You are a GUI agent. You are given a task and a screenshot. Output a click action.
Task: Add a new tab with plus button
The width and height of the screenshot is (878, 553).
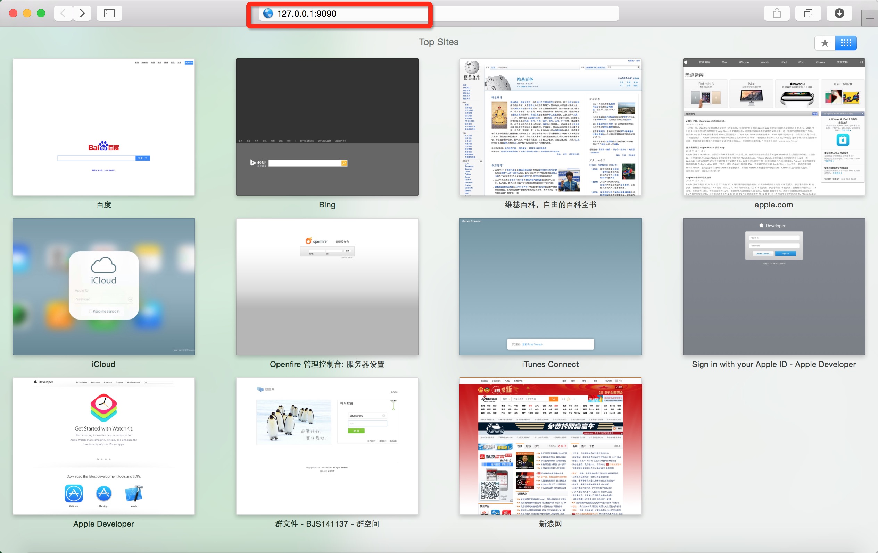point(870,19)
